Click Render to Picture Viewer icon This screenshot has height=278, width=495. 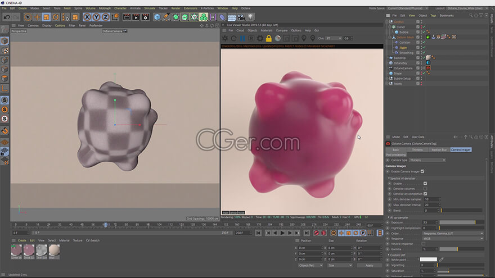pyautogui.click(x=136, y=17)
